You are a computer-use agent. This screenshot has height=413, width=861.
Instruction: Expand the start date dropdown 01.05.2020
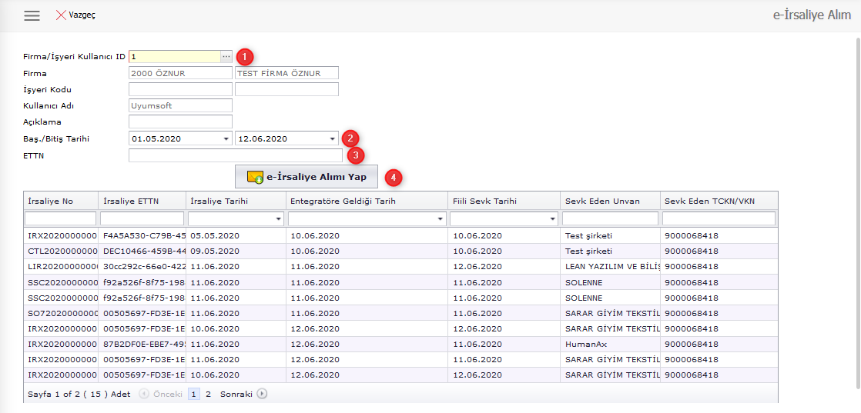(226, 138)
